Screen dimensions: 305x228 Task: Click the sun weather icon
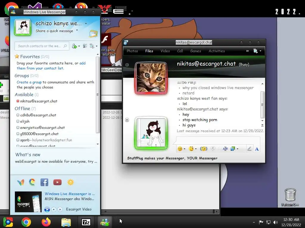pyautogui.click(x=70, y=182)
